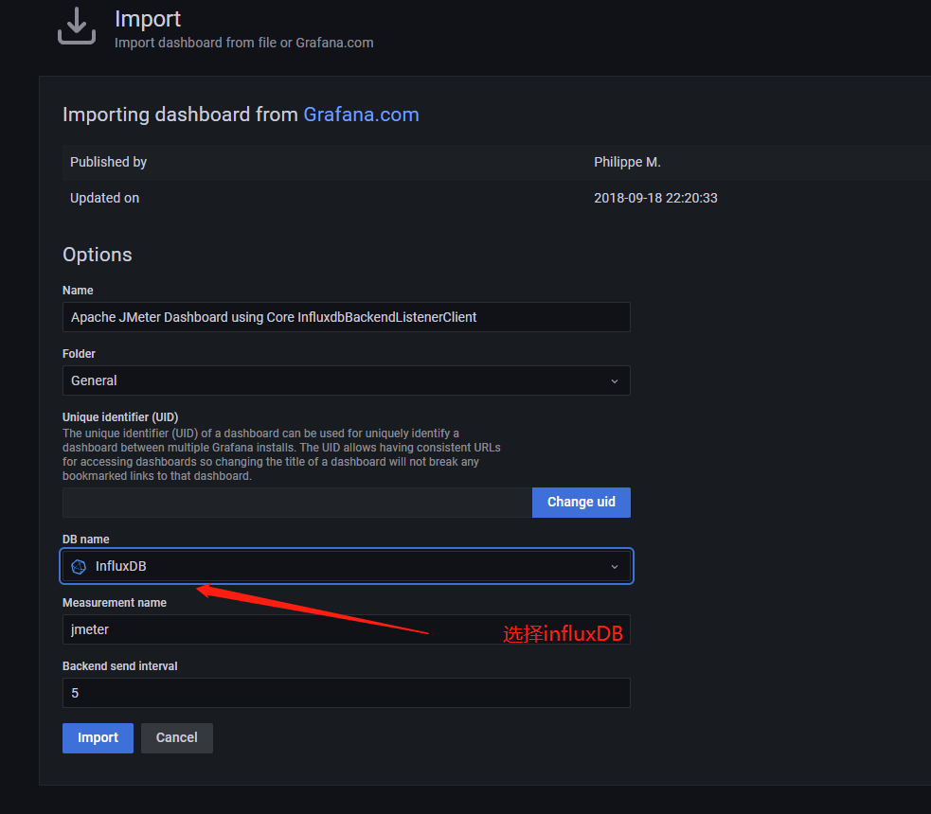Click the subtitle Import dashboard from file or Grafana.com
This screenshot has height=814, width=931.
[x=244, y=43]
